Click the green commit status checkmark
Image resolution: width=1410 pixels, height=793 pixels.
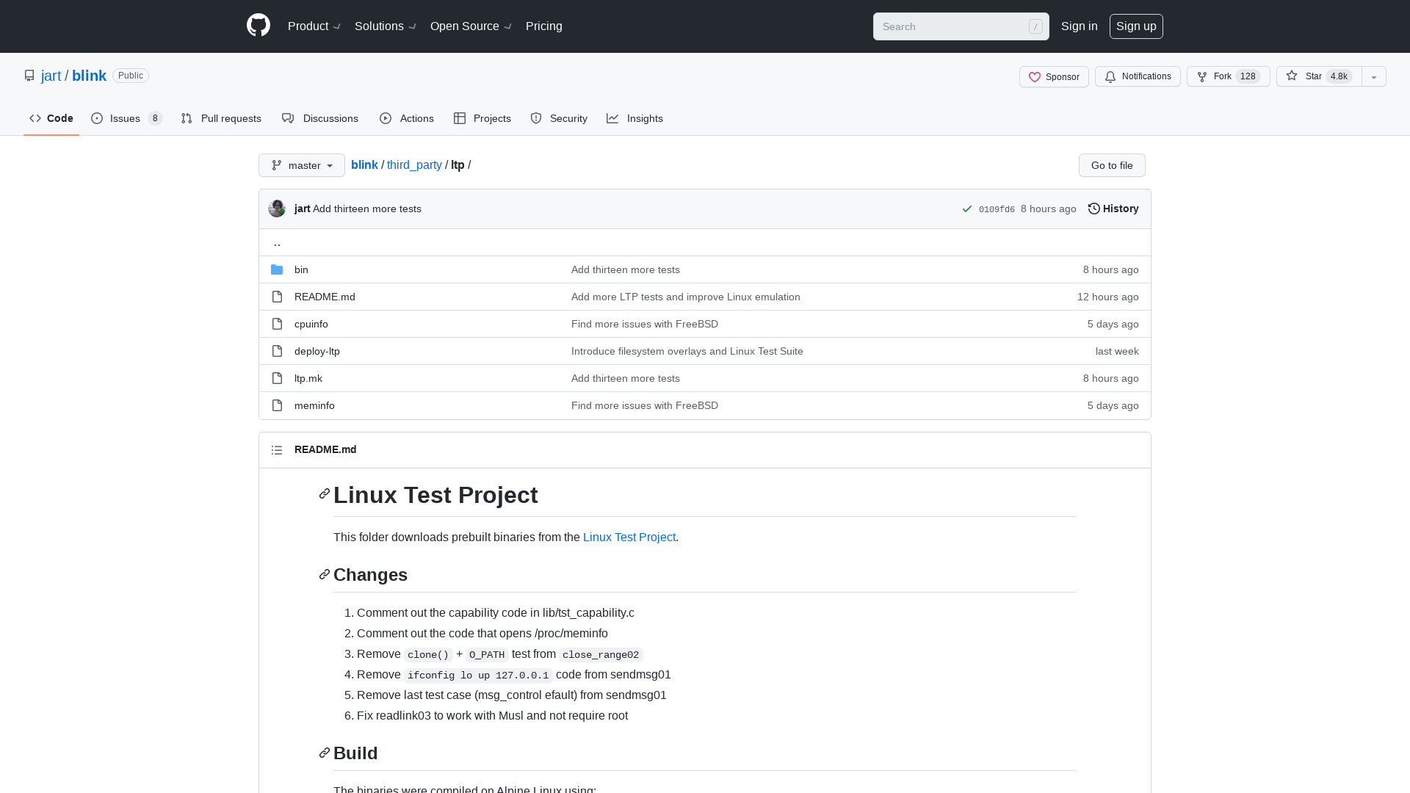(967, 209)
